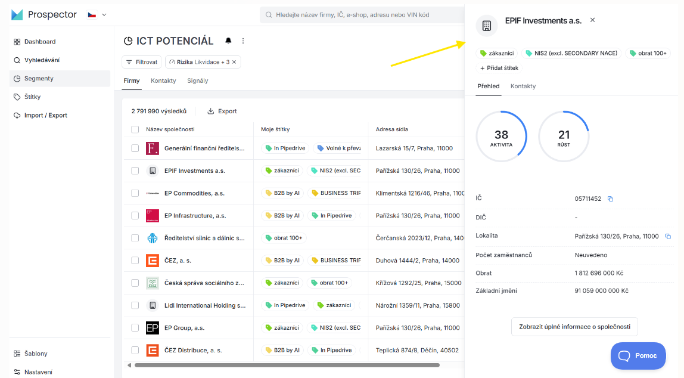Screen dimensions: 684x378
Task: Click BUSINESS TRIP tag on ČEZ, a. s. row
Action: coord(336,261)
